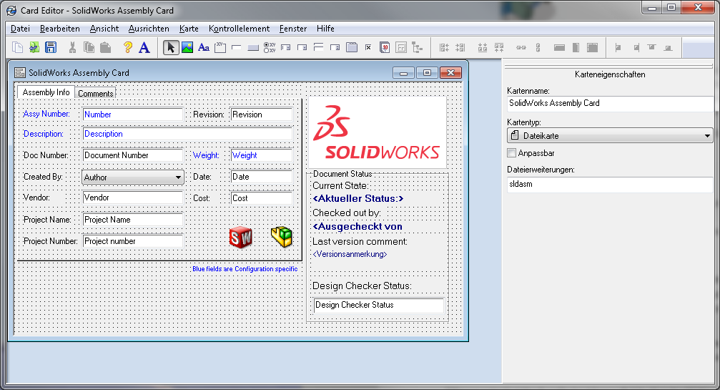
Task: Select the red SW cube icon on card
Action: point(241,238)
